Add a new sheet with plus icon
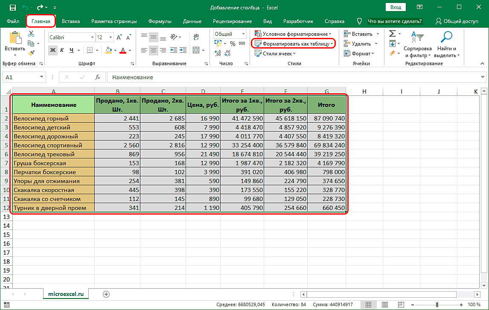The width and height of the screenshot is (489, 310). tap(106, 294)
